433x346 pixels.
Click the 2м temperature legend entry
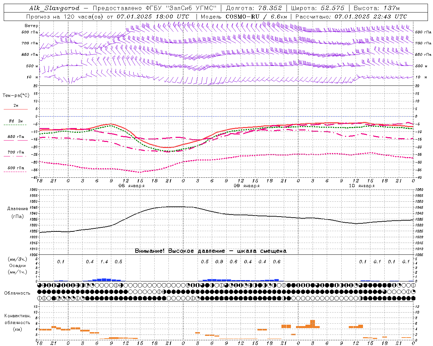16,106
